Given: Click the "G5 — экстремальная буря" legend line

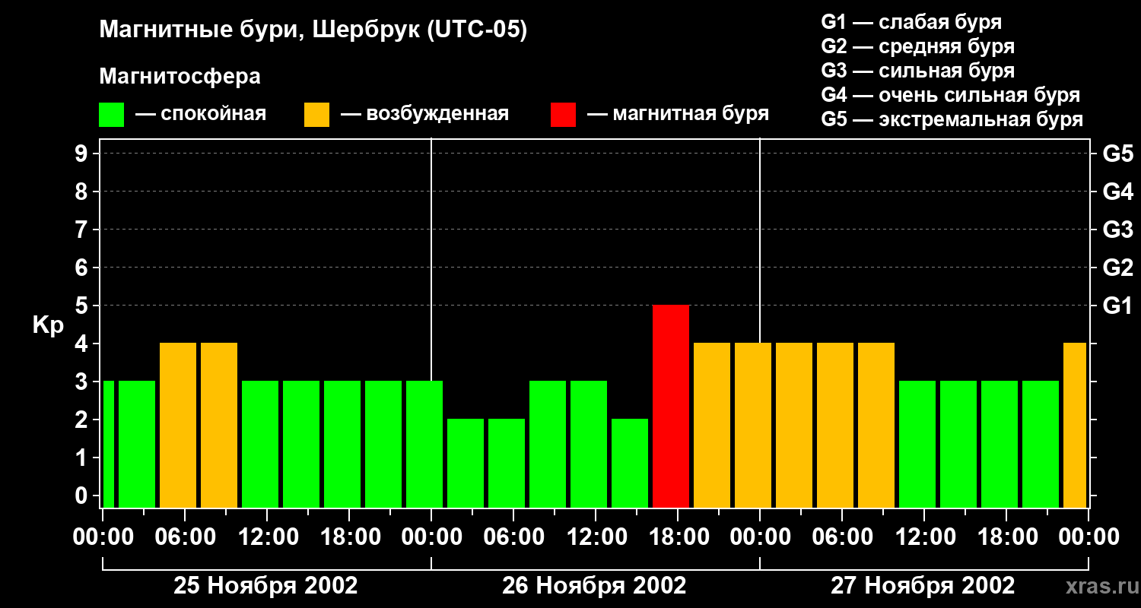Looking at the screenshot, I should [x=952, y=119].
